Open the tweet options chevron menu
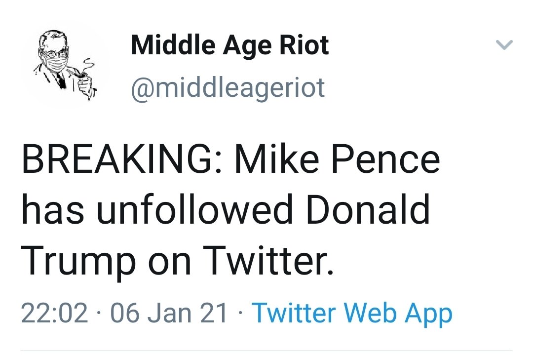 (x=504, y=45)
